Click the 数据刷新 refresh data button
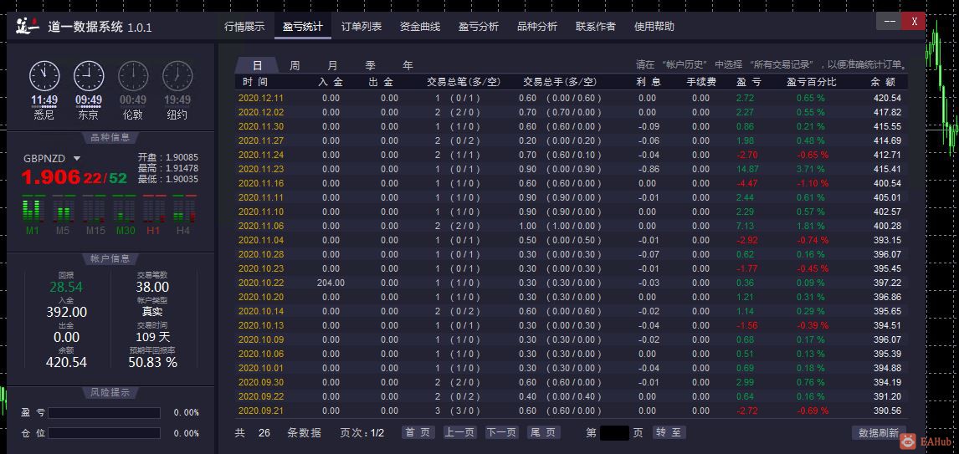 click(879, 432)
